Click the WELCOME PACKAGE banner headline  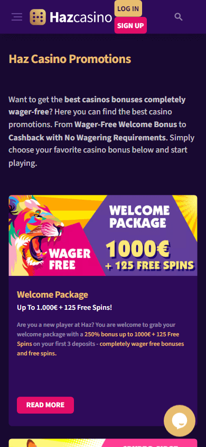[139, 217]
